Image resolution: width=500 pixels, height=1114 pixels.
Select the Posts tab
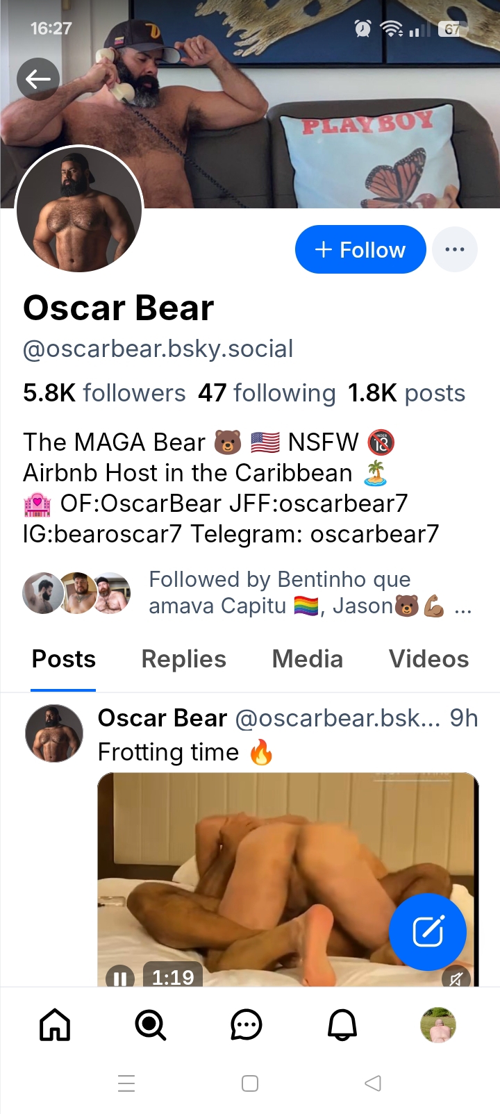pos(63,659)
